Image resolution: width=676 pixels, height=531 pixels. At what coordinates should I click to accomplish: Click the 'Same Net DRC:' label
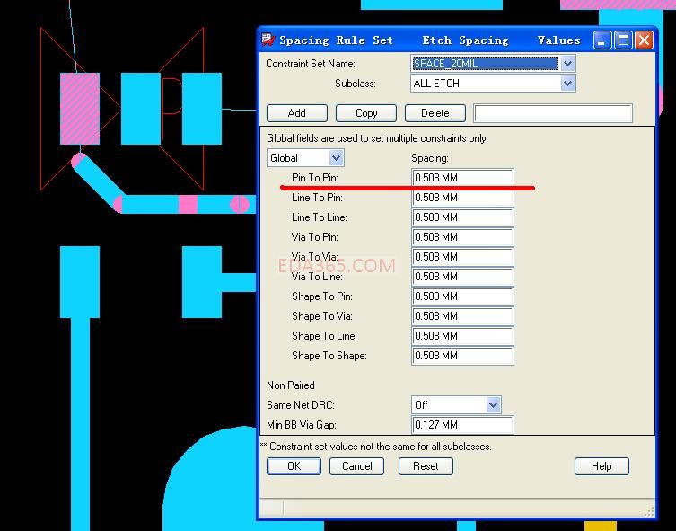(301, 405)
